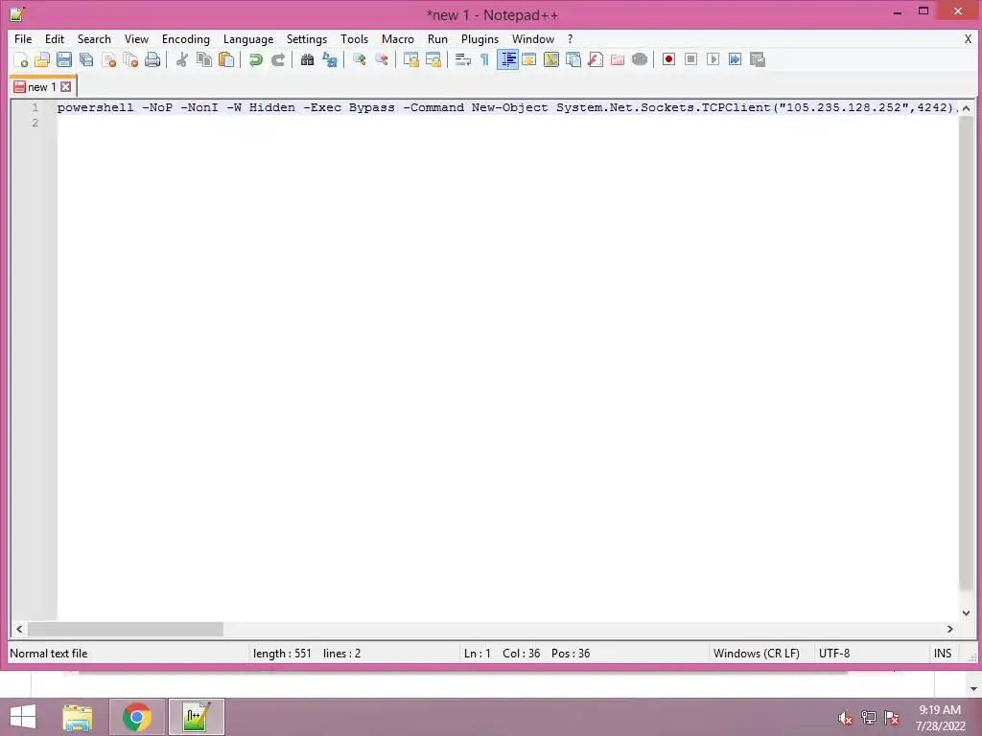982x736 pixels.
Task: Click the Windows Start button
Action: pyautogui.click(x=23, y=717)
